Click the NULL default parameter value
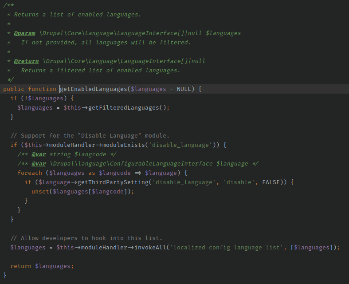This screenshot has height=284, width=349. [184, 89]
